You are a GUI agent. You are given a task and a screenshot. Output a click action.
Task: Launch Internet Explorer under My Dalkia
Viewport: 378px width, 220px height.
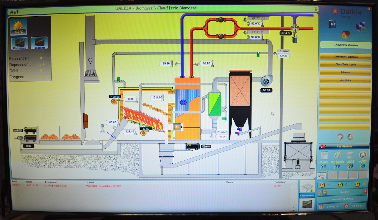(x=337, y=166)
